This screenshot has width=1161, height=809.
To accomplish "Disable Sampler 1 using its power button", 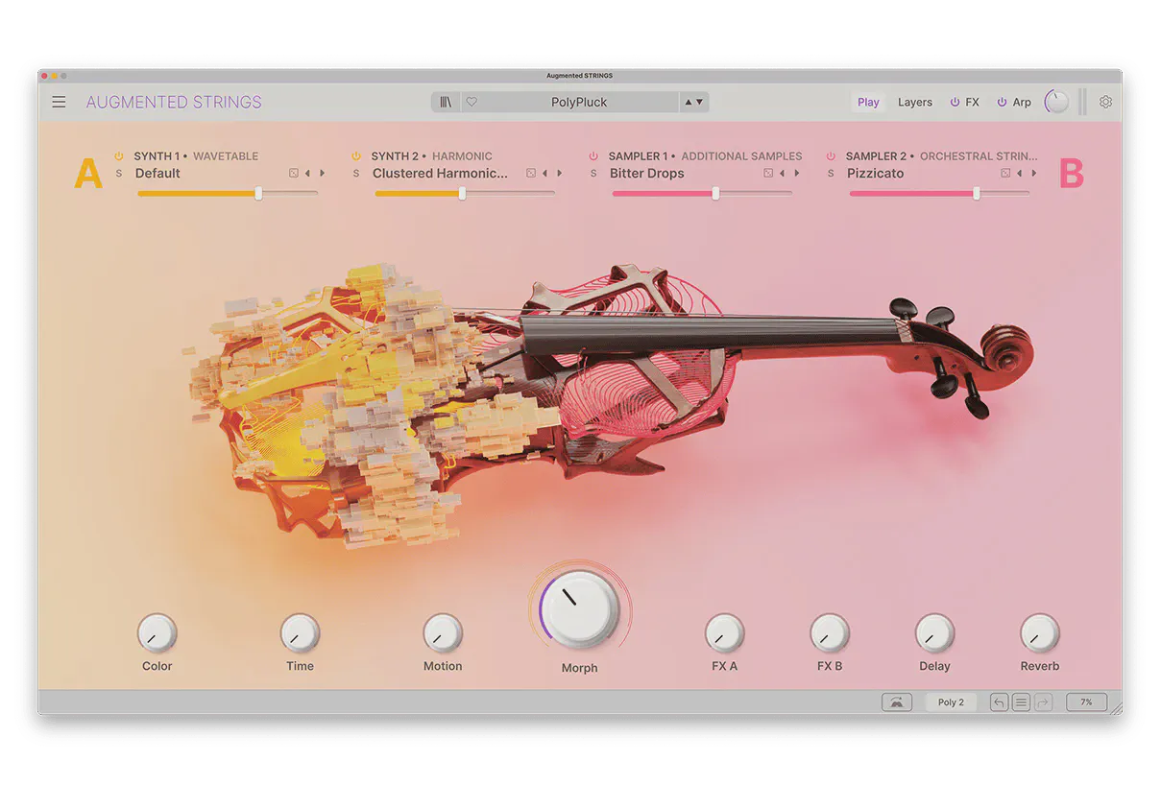I will pos(593,156).
